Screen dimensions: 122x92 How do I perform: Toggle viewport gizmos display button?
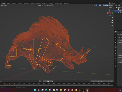96,5
